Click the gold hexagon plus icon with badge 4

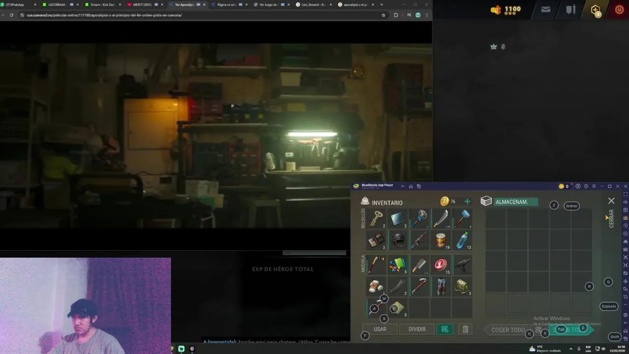(596, 10)
